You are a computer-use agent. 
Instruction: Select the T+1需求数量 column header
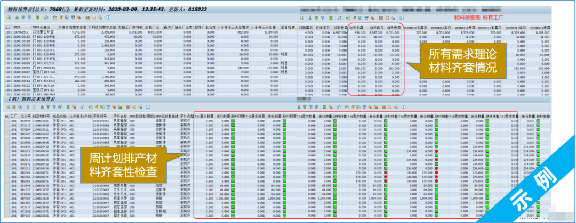205,116
